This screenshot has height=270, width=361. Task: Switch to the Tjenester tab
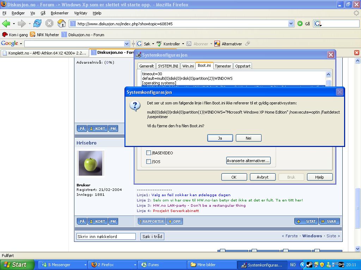223,66
